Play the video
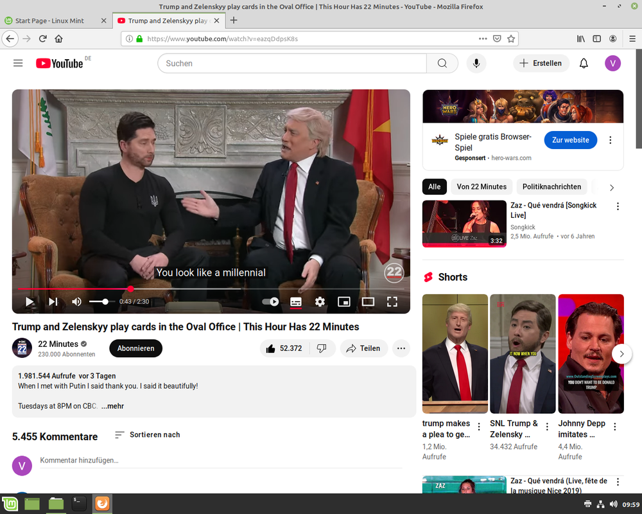 coord(30,302)
